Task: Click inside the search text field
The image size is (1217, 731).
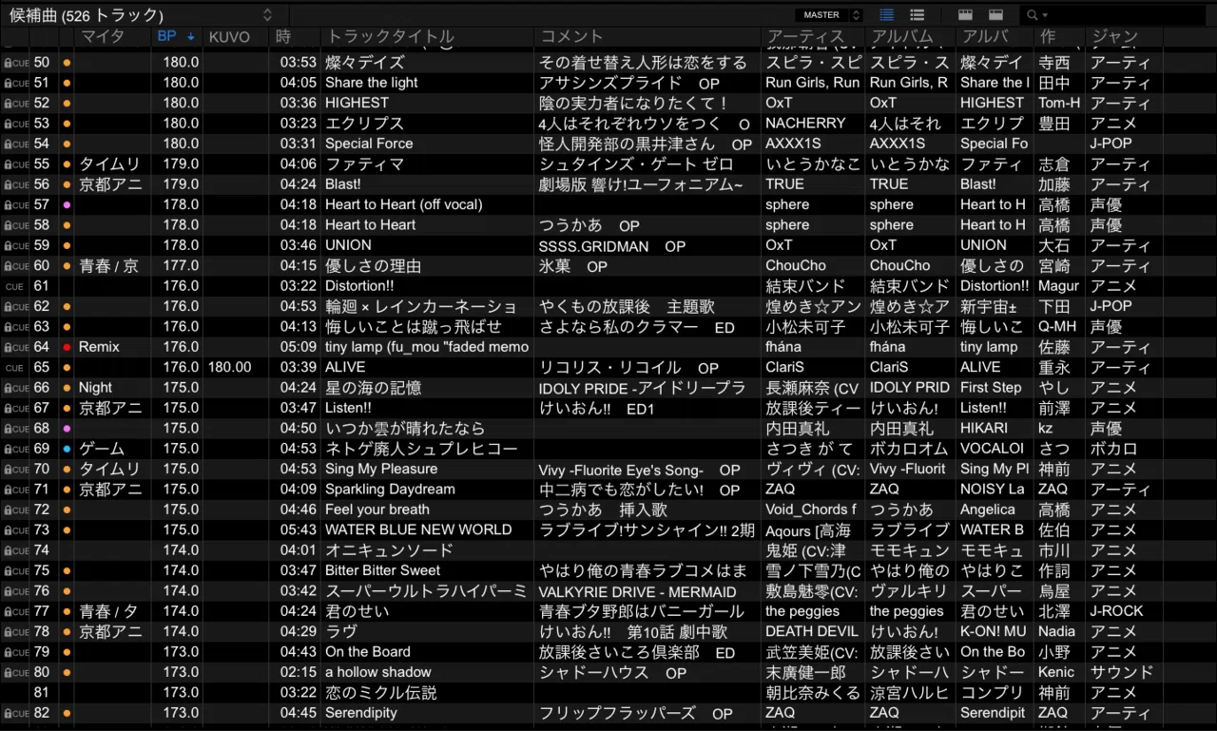Action: 1127,15
